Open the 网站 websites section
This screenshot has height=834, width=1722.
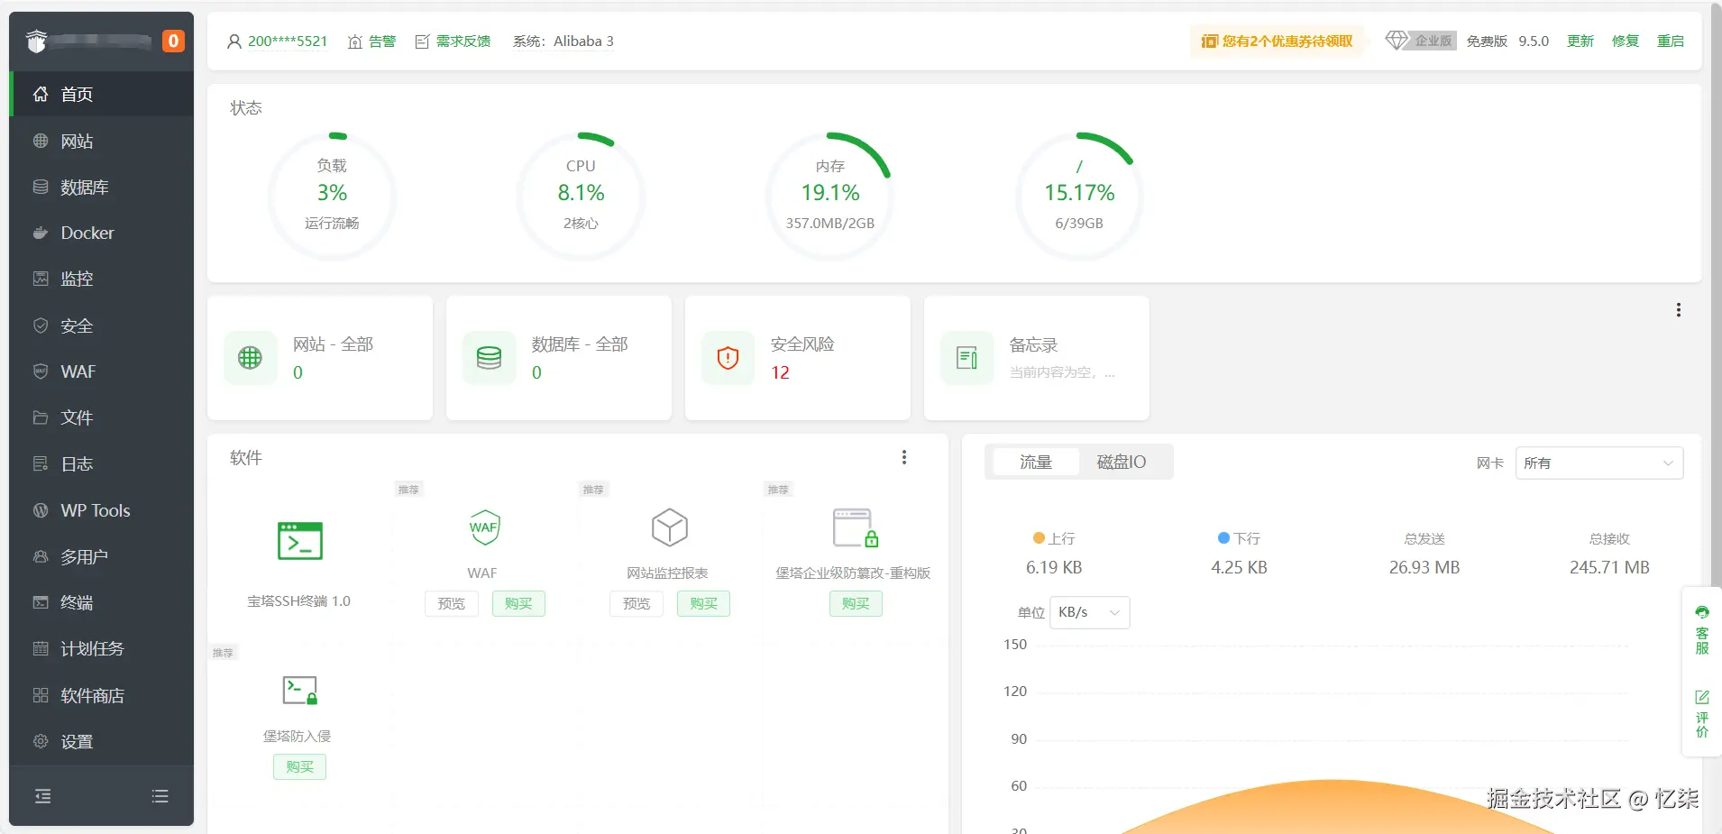(102, 141)
